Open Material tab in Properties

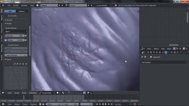coord(172,52)
